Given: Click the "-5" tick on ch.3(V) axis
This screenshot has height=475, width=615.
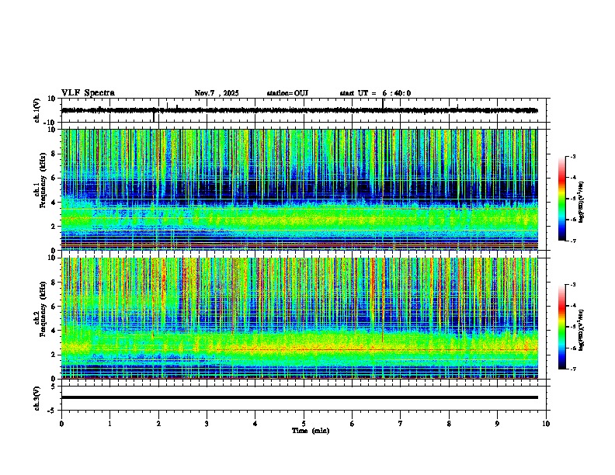Looking at the screenshot, I should click(52, 411).
